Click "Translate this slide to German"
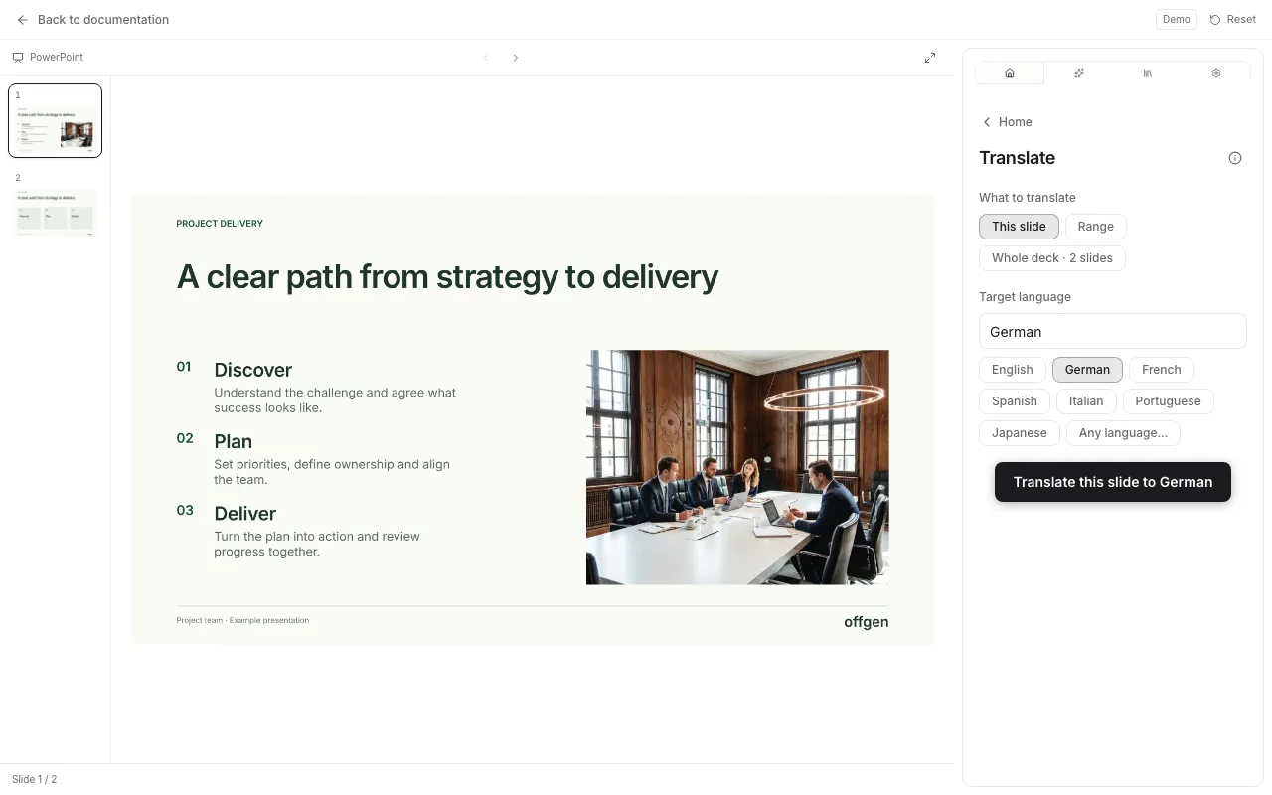1272x795 pixels. [1113, 482]
